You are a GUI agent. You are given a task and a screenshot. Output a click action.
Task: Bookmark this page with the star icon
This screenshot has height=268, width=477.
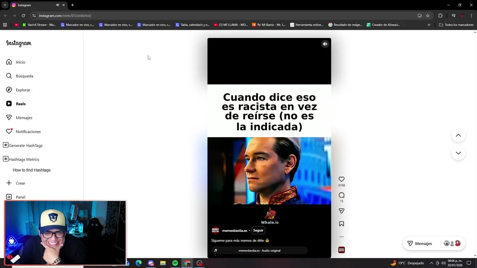point(428,16)
